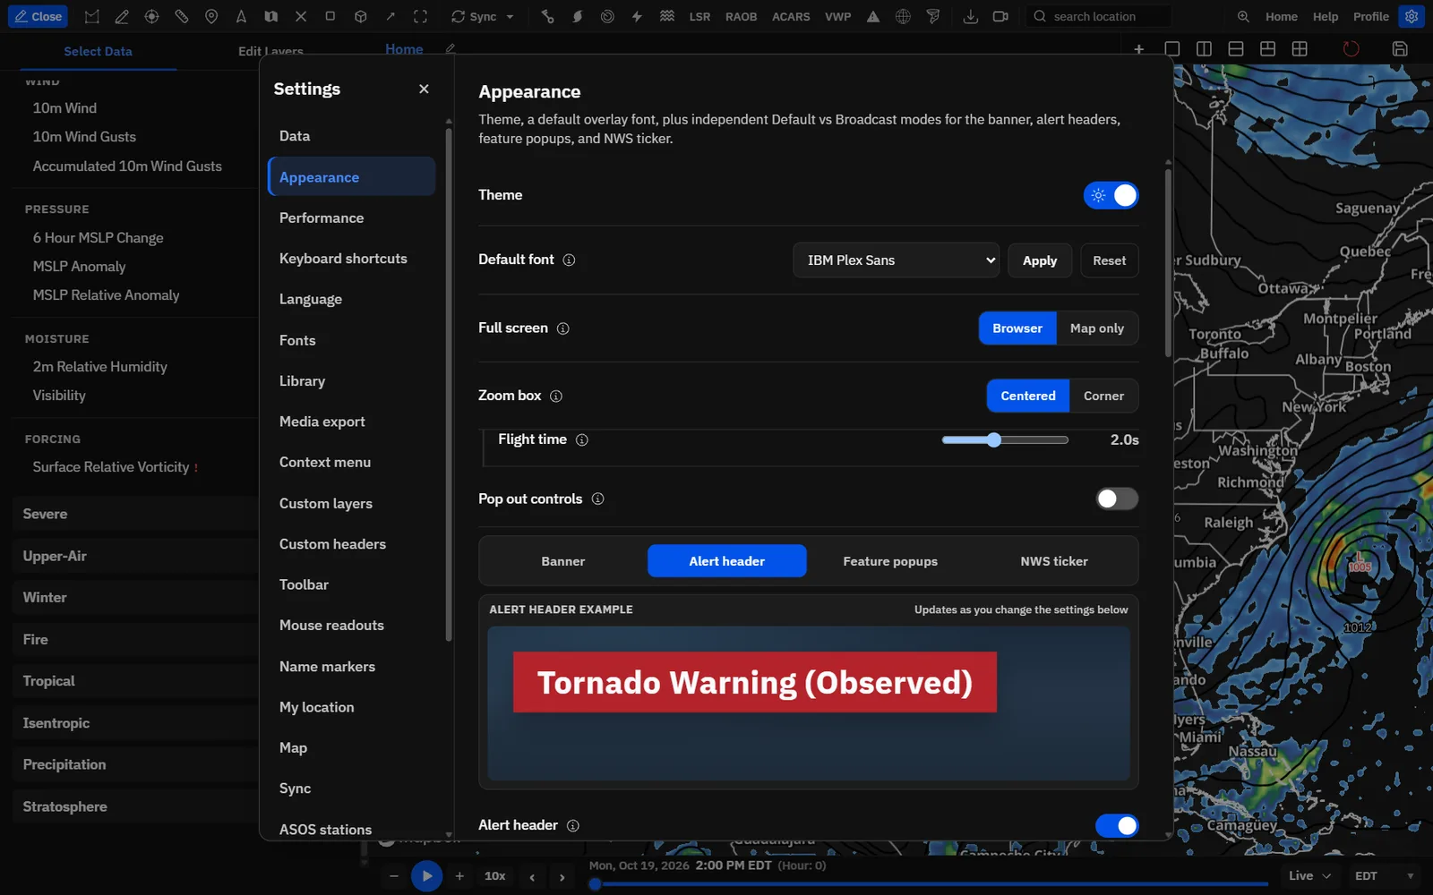Switch to the Banner tab

click(x=562, y=561)
